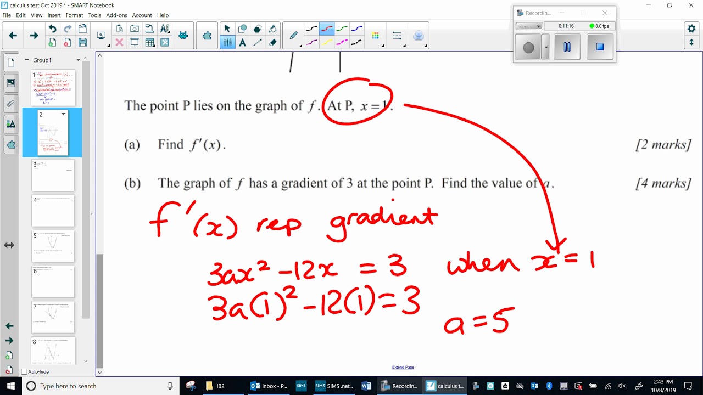Open the add-ons puzzle piece in toolbar

[x=207, y=36]
